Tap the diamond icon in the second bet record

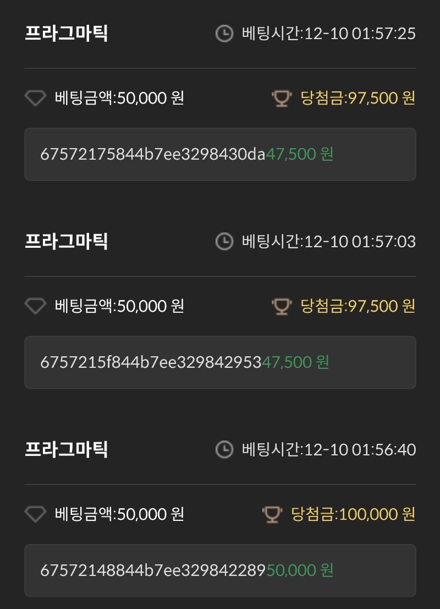tap(35, 306)
